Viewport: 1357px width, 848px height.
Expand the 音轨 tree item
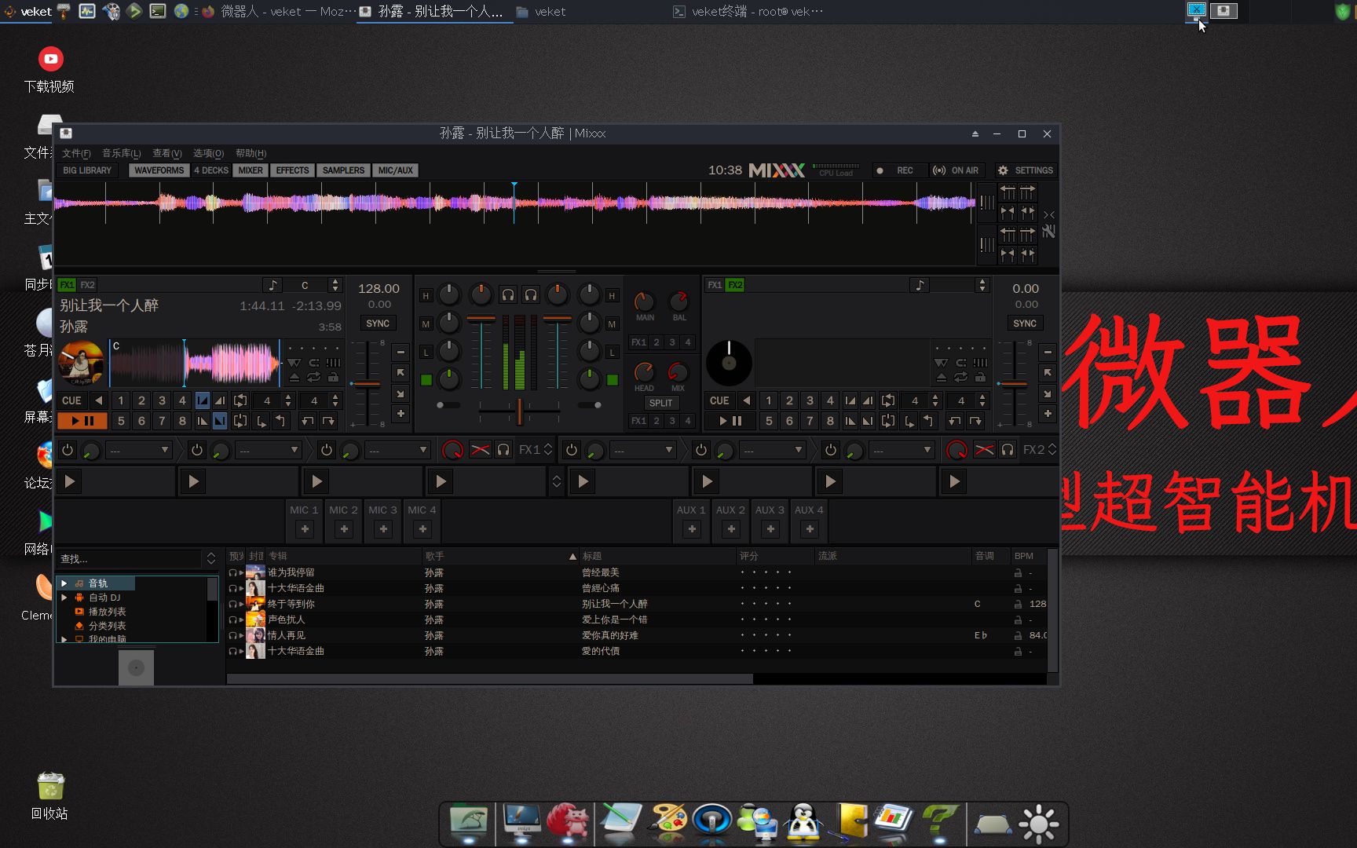(64, 583)
